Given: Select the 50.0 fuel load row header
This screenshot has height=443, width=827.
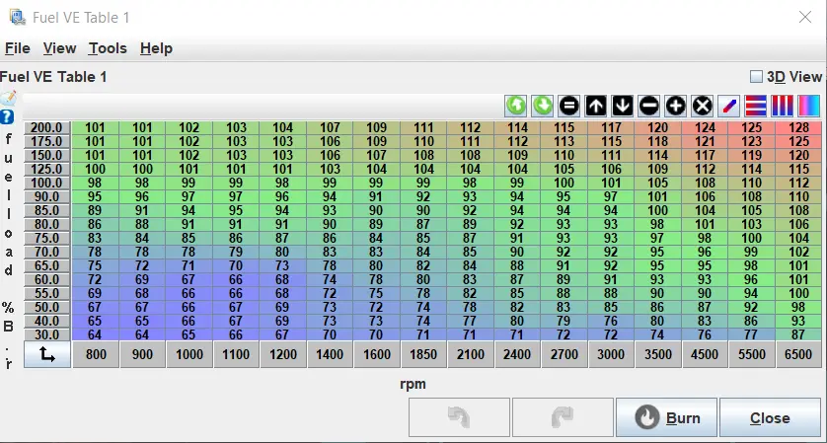Looking at the screenshot, I should (x=47, y=307).
